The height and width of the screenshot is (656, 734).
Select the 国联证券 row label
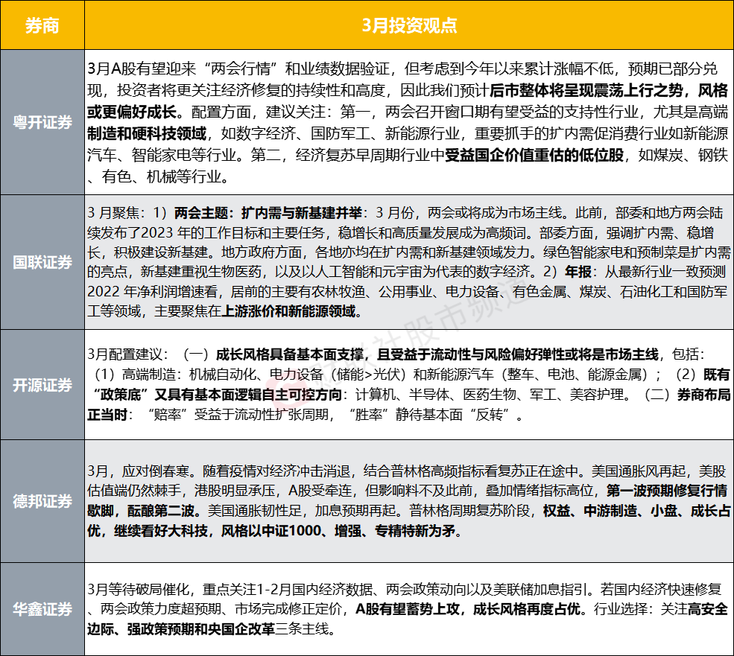tap(42, 262)
